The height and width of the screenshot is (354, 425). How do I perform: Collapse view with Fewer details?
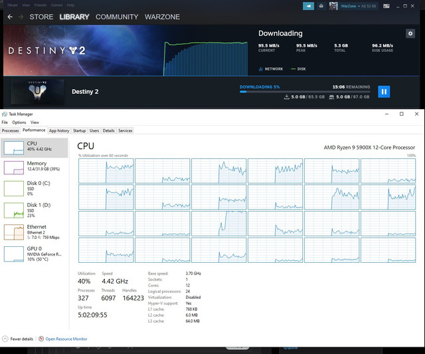point(18,339)
